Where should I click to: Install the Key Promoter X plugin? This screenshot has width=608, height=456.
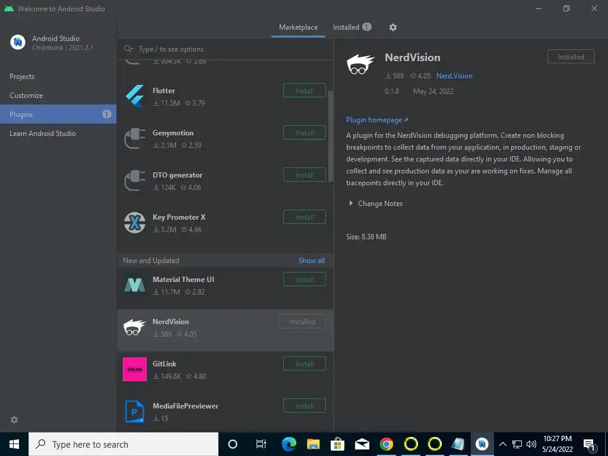(x=305, y=217)
